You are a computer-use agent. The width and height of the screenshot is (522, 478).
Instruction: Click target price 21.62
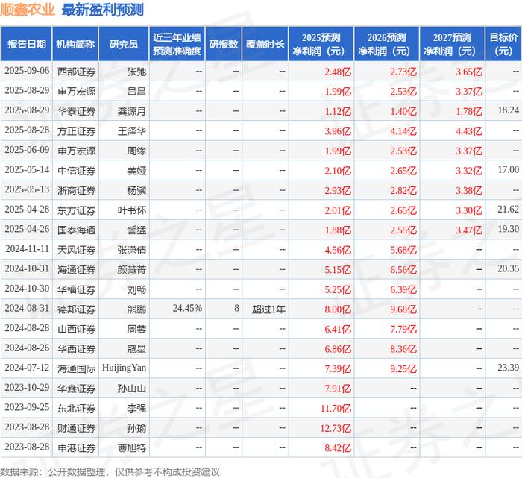click(509, 210)
